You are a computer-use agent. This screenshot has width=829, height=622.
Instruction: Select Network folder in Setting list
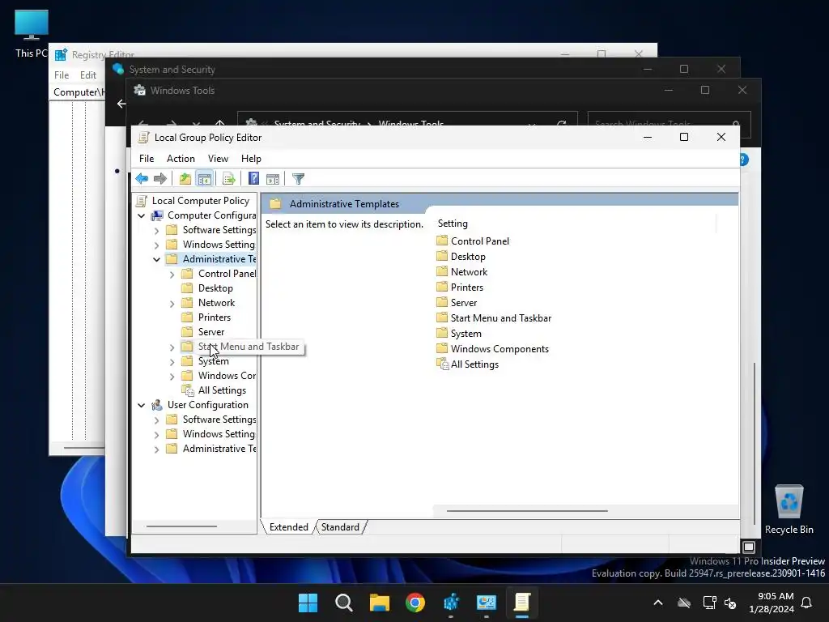469,272
